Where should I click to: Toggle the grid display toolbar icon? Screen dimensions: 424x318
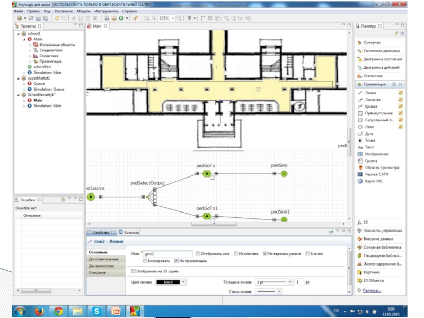210,18
